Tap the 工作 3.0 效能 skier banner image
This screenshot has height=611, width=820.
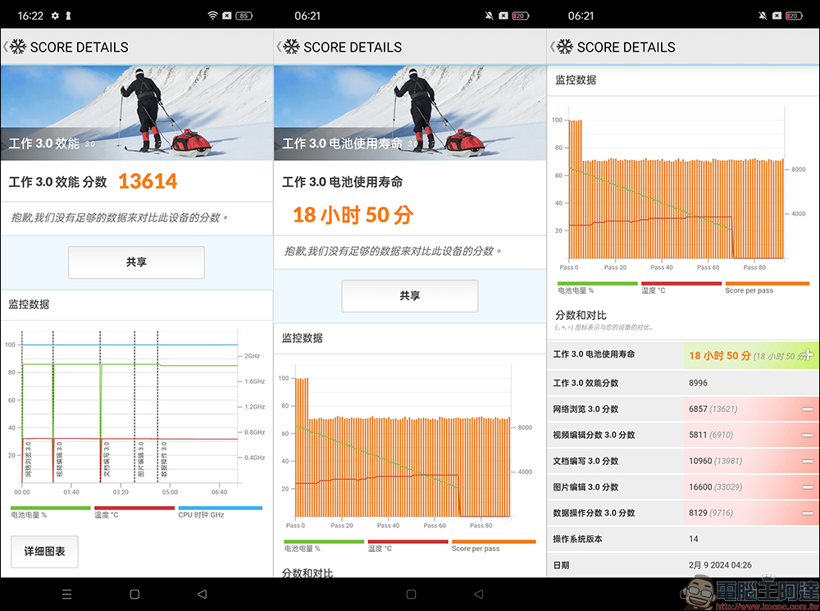click(136, 112)
